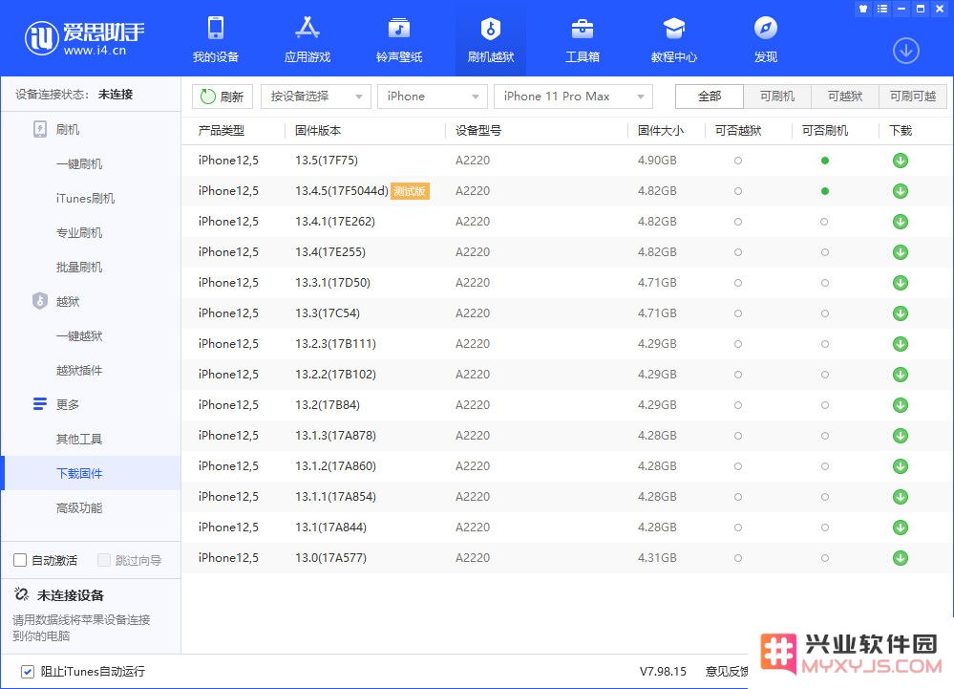
Task: Open the 工具箱 toolbox icon
Action: [583, 29]
